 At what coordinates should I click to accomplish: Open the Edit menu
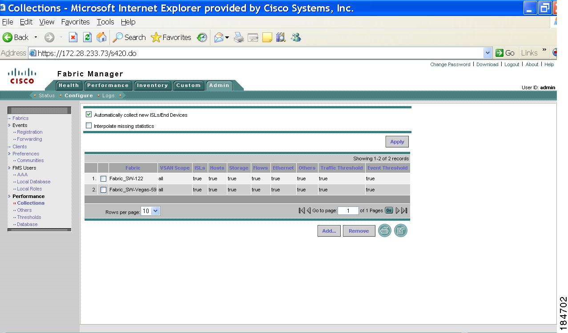coord(26,22)
